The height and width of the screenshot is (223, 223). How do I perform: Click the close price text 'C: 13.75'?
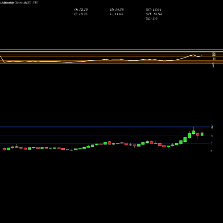81,14
